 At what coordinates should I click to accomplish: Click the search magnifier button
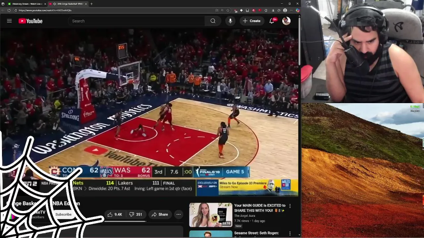pos(213,21)
